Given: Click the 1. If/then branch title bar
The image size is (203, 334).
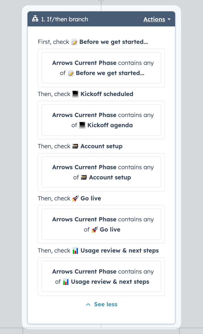Looking at the screenshot, I should (79, 19).
